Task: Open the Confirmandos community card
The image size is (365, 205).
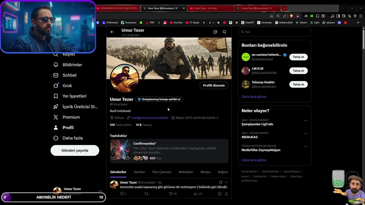Action: (169, 151)
